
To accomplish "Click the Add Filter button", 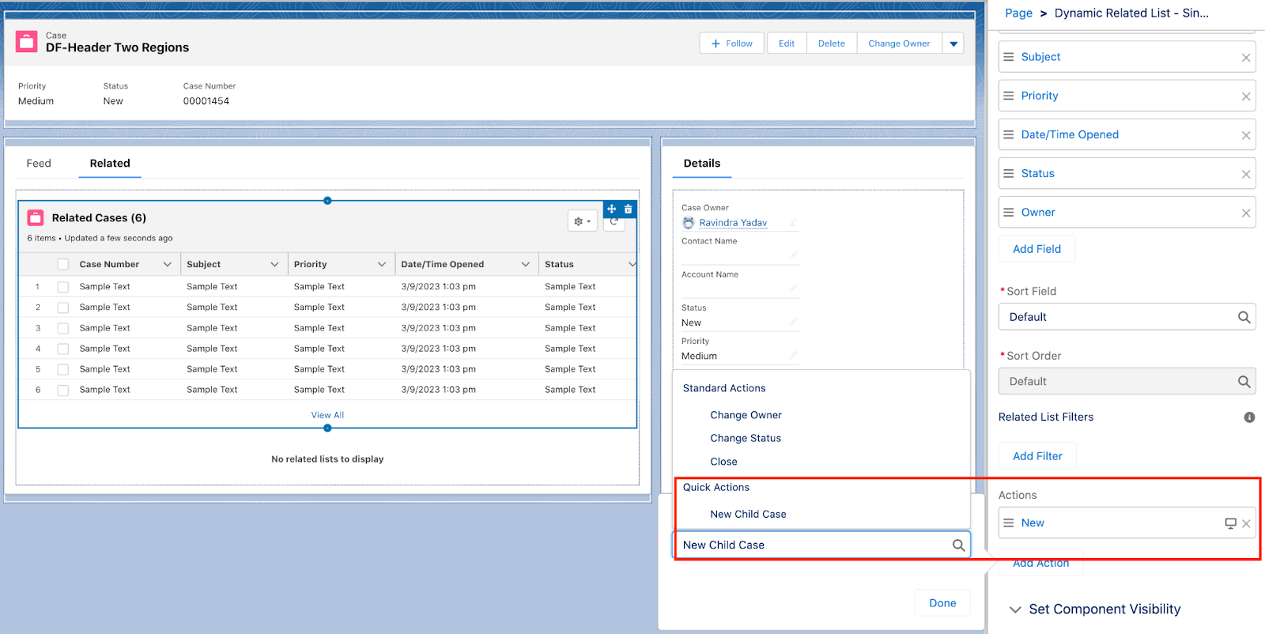I will pyautogui.click(x=1037, y=456).
